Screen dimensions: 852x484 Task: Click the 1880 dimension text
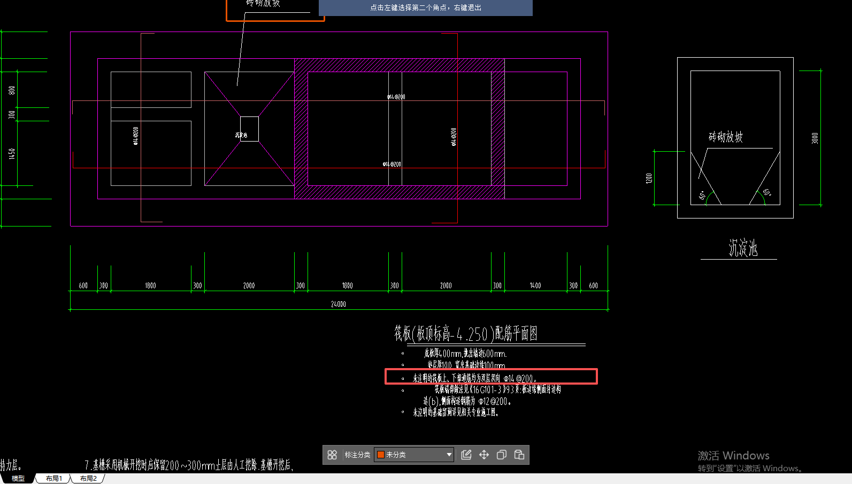click(x=348, y=286)
